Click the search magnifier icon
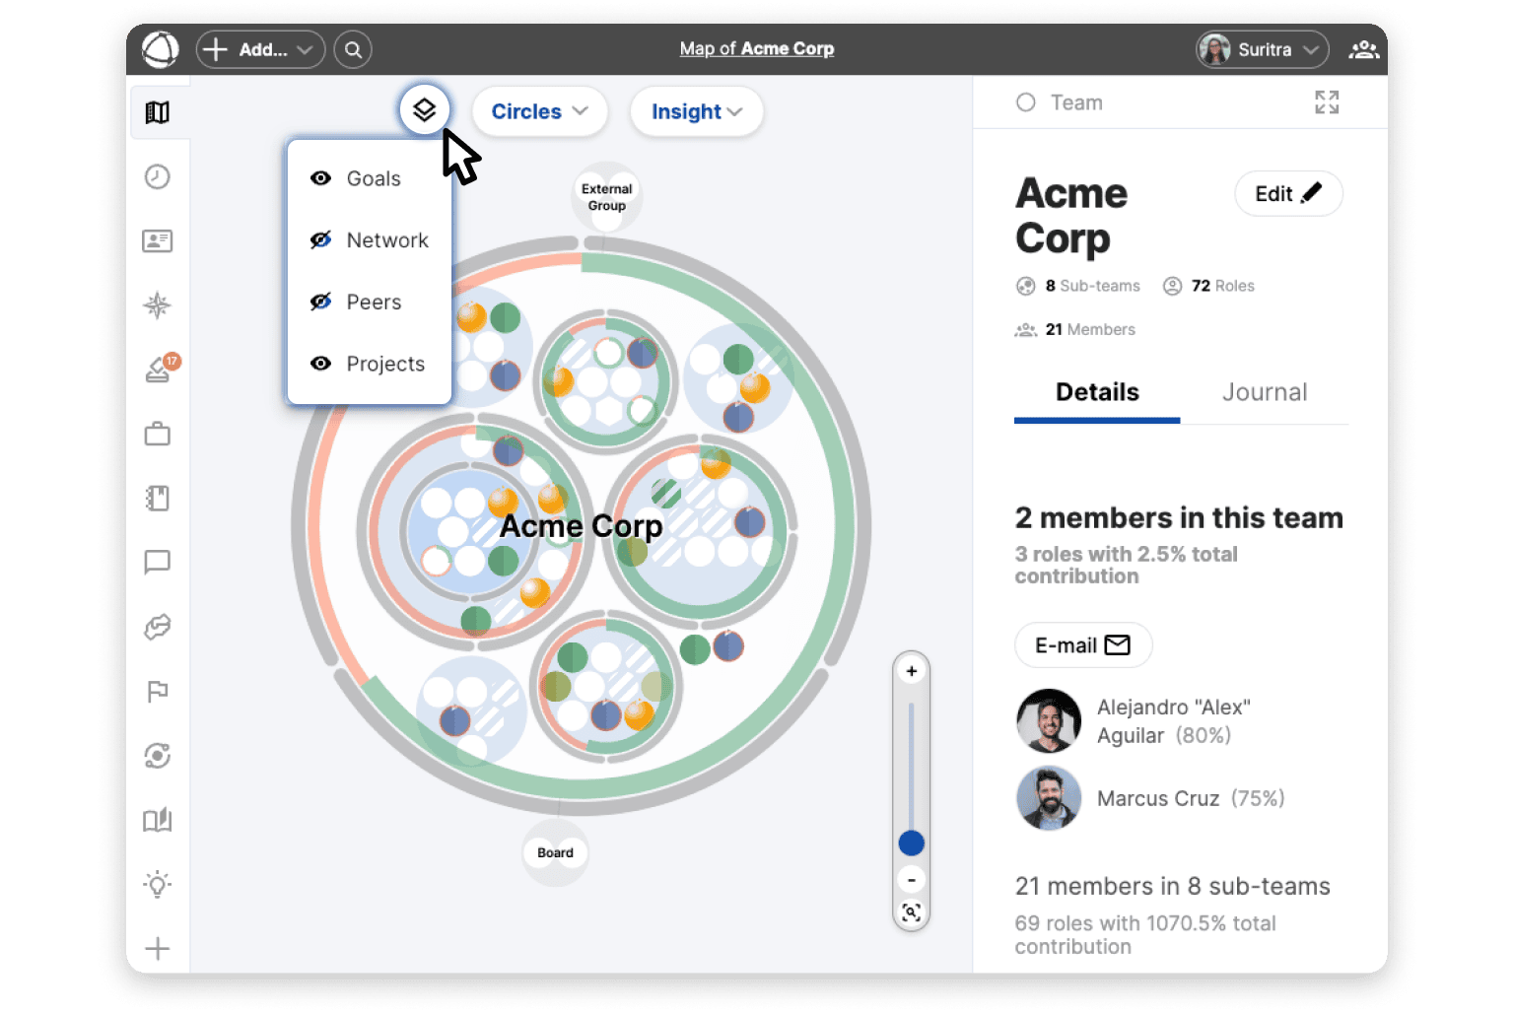This screenshot has height=1013, width=1514. click(353, 49)
